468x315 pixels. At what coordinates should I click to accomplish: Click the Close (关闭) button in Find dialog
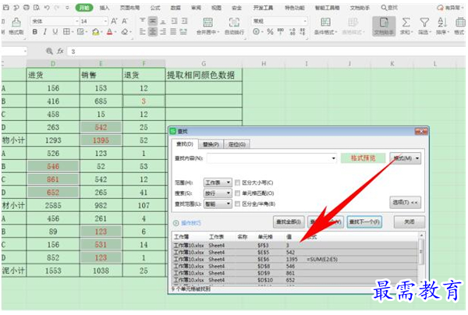coord(409,221)
